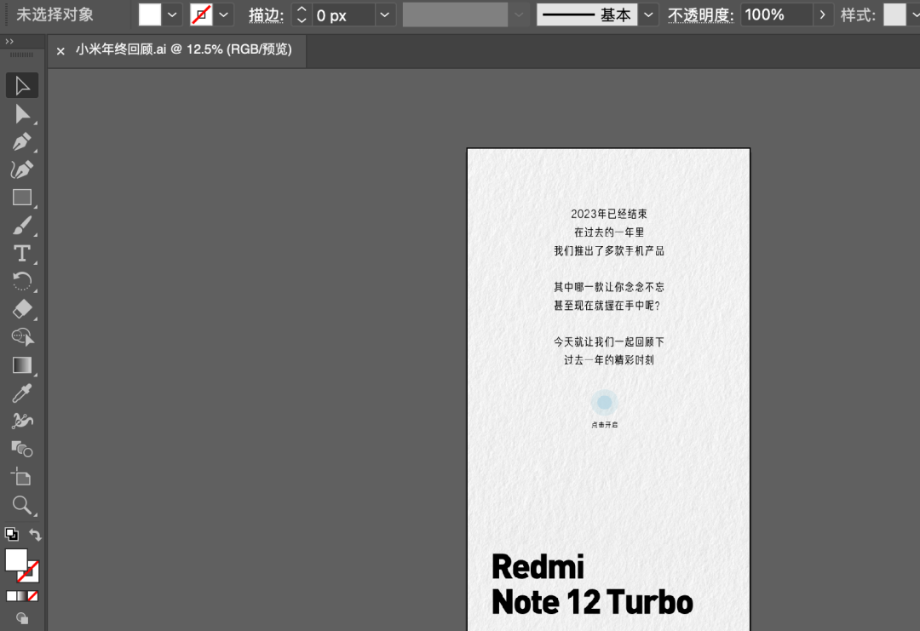Select the Eyedropper tool
Screen dimensions: 920x631
coord(22,393)
